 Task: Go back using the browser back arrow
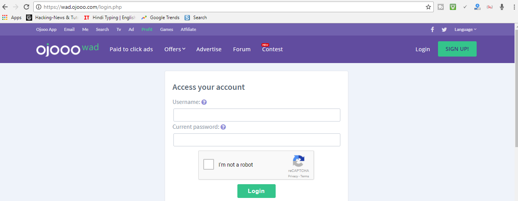click(x=5, y=7)
